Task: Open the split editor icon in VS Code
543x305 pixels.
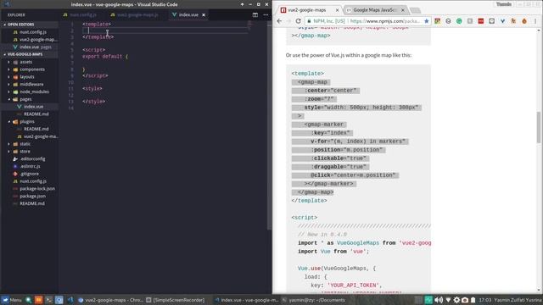Action: coord(255,15)
